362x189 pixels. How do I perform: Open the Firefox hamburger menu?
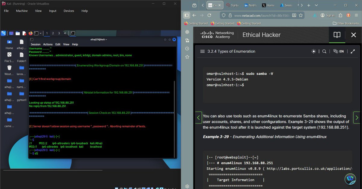(x=357, y=15)
